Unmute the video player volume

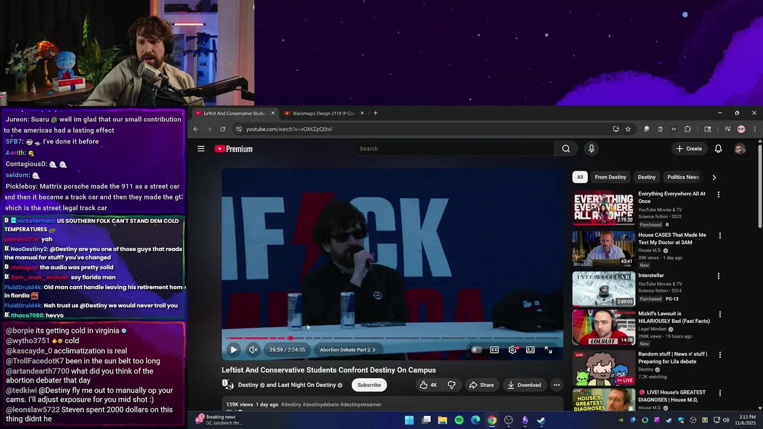(253, 350)
